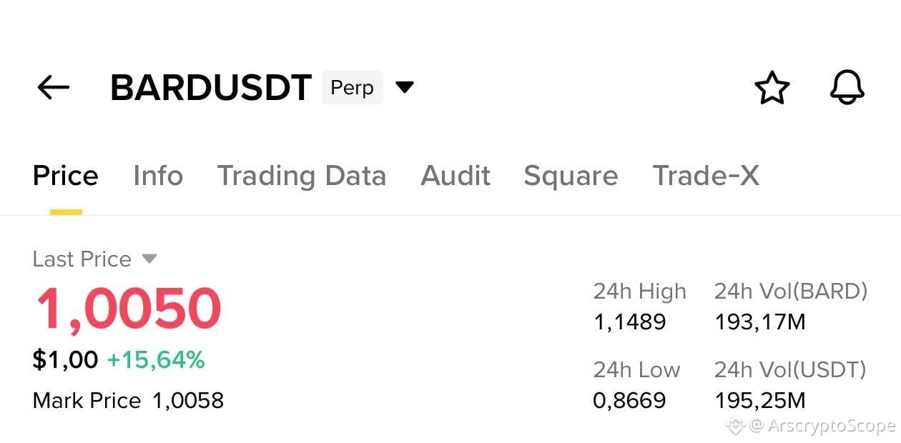This screenshot has height=443, width=901.
Task: Open price alerts via bell icon
Action: click(847, 88)
